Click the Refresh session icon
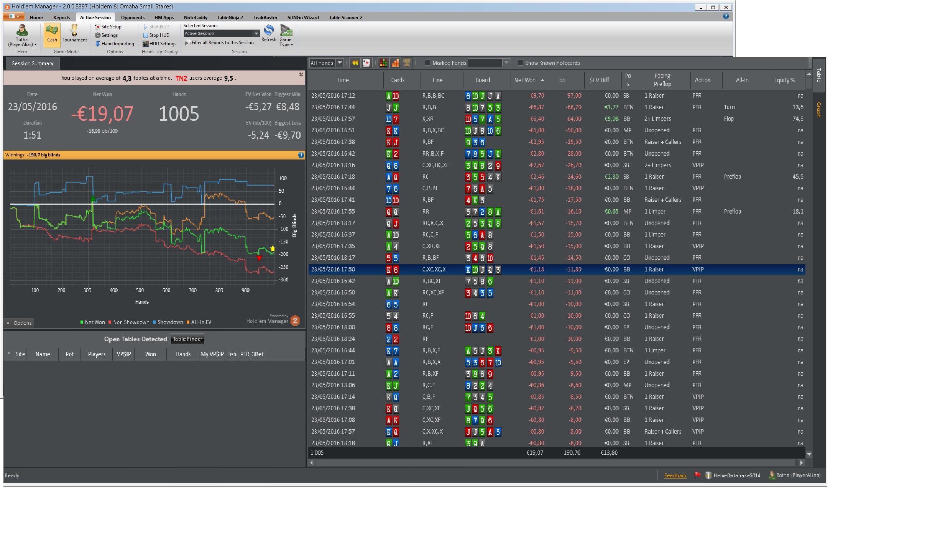Viewport: 930px width, 536px height. click(x=269, y=31)
